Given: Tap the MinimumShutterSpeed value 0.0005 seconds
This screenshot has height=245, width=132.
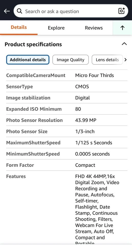Looking at the screenshot, I should [x=92, y=154].
